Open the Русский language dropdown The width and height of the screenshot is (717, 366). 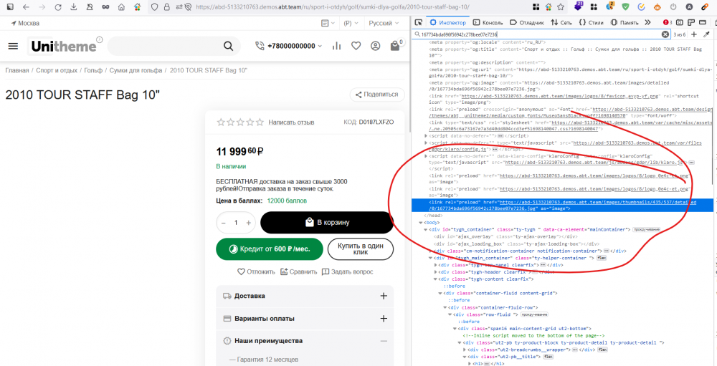[x=384, y=23]
